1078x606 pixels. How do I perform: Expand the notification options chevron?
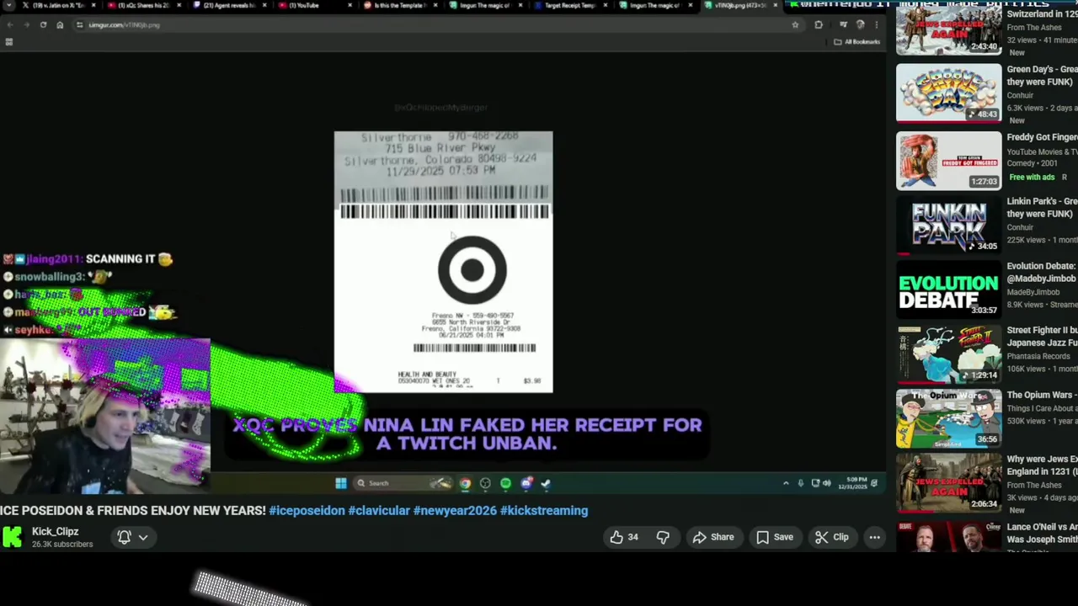pyautogui.click(x=143, y=537)
